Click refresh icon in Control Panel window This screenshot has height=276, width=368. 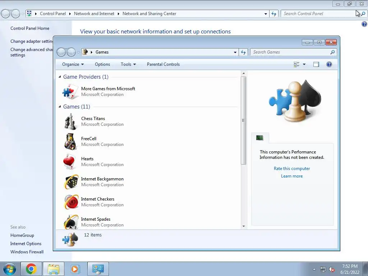(273, 14)
